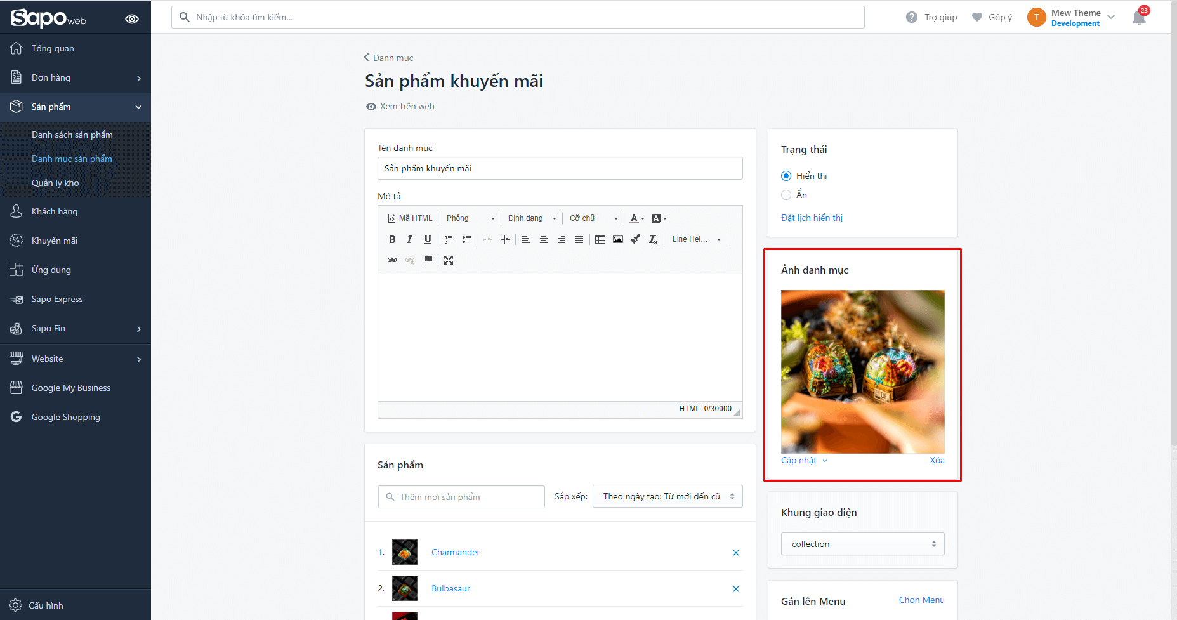
Task: Open Google Shopping
Action: pos(76,417)
